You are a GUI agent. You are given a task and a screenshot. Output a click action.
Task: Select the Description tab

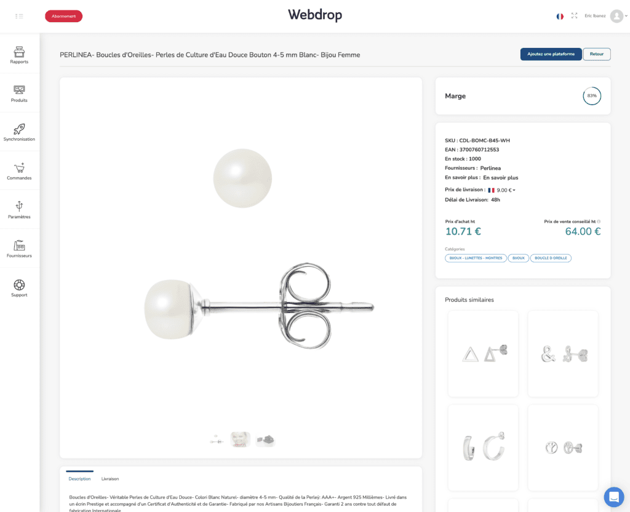tap(79, 479)
